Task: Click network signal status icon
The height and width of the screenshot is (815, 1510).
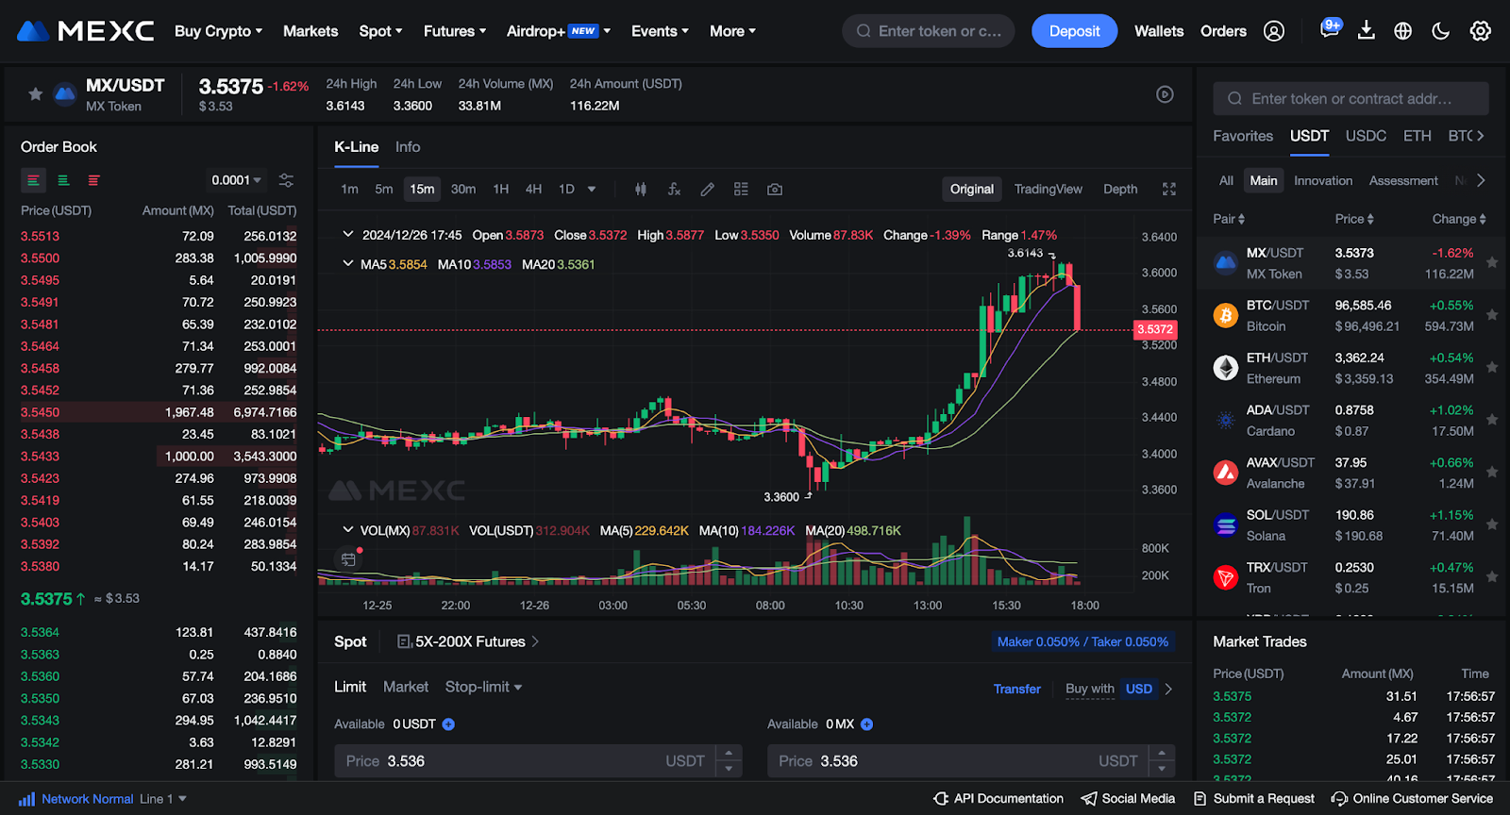Action: pos(26,799)
